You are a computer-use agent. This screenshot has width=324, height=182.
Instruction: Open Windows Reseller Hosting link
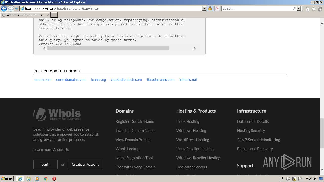pos(198,158)
